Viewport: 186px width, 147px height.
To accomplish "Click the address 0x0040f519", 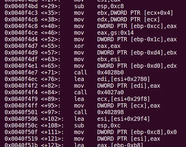I will 21,139.
